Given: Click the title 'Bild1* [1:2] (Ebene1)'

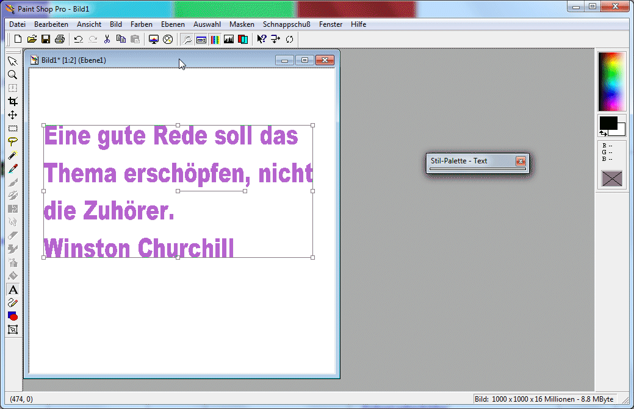Looking at the screenshot, I should (74, 60).
